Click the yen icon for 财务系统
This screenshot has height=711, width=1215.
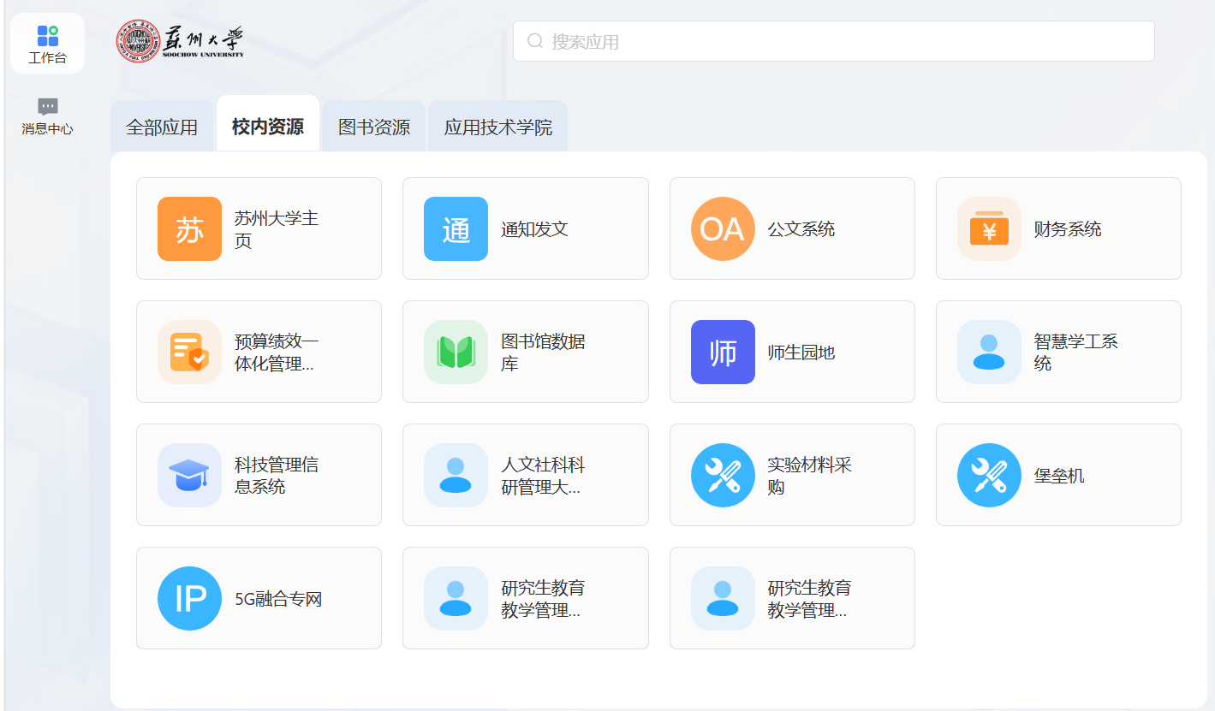989,228
